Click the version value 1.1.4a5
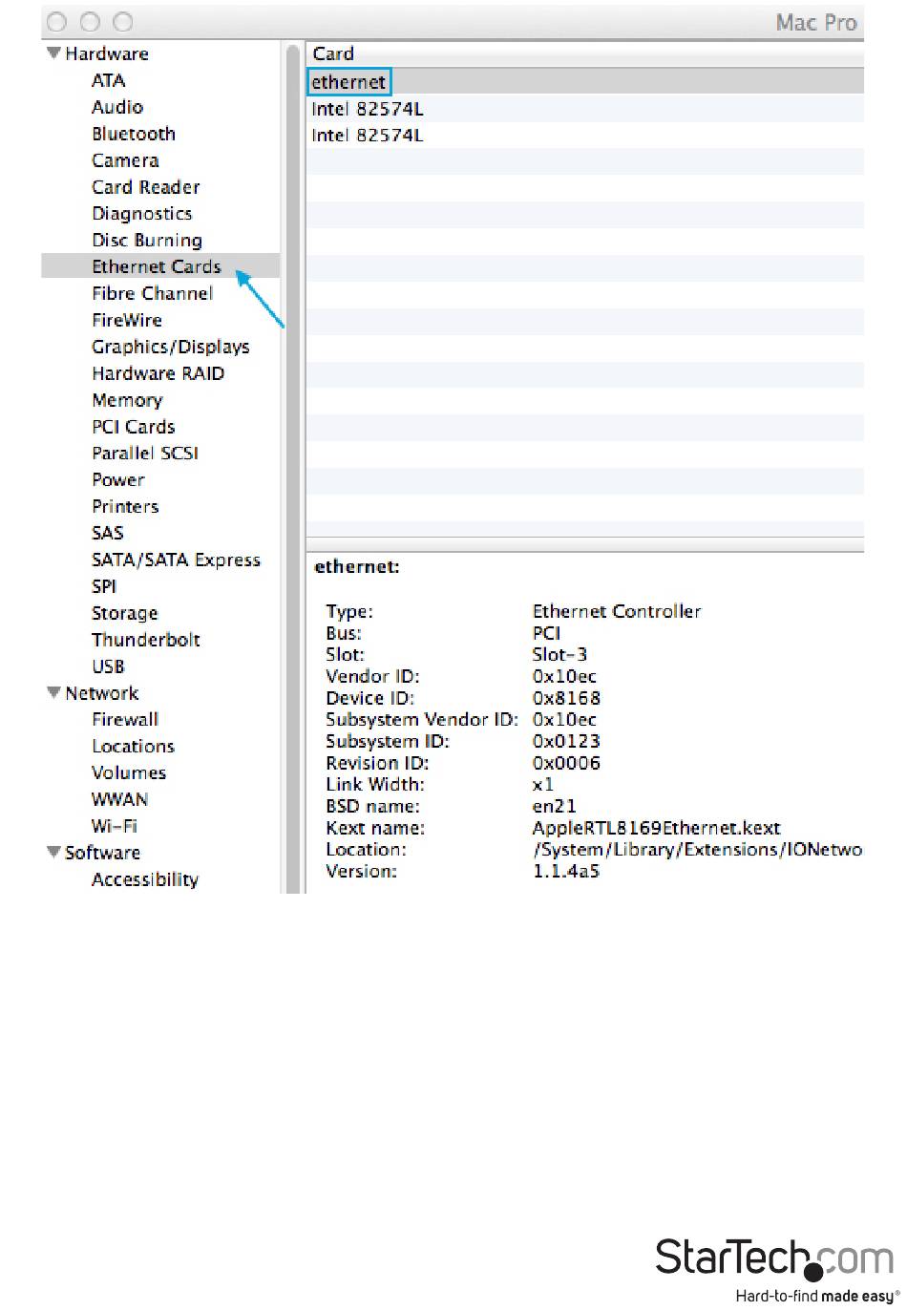The width and height of the screenshot is (907, 1311). pos(566,871)
